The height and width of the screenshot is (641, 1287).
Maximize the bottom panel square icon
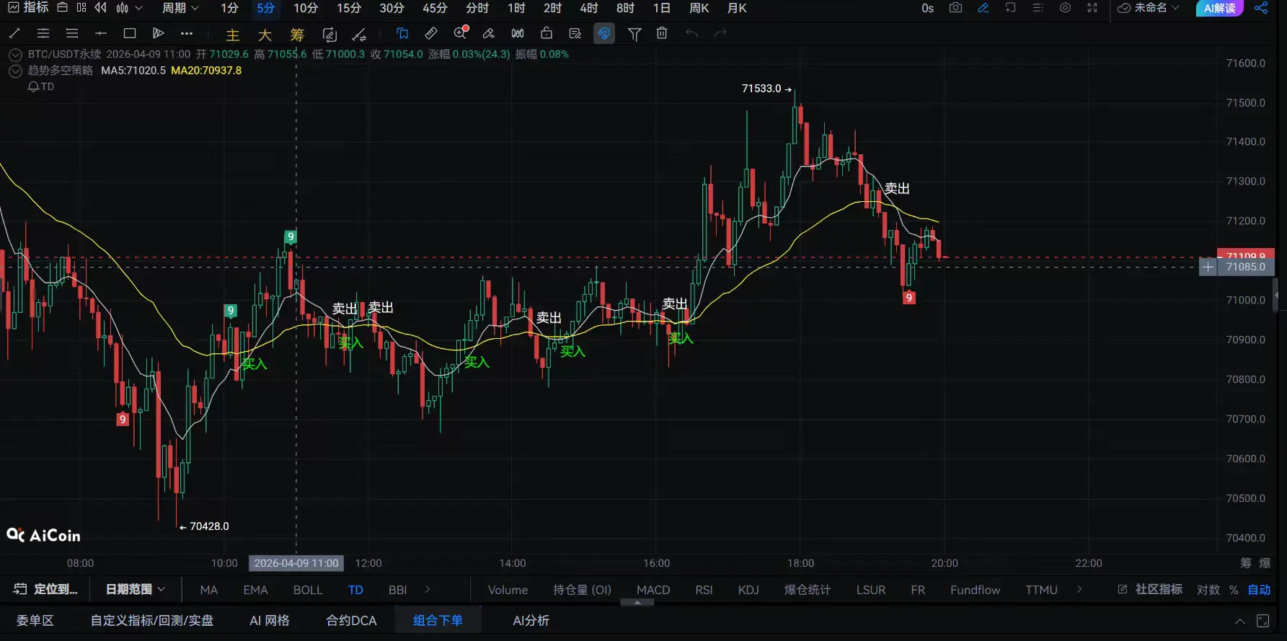[1262, 621]
